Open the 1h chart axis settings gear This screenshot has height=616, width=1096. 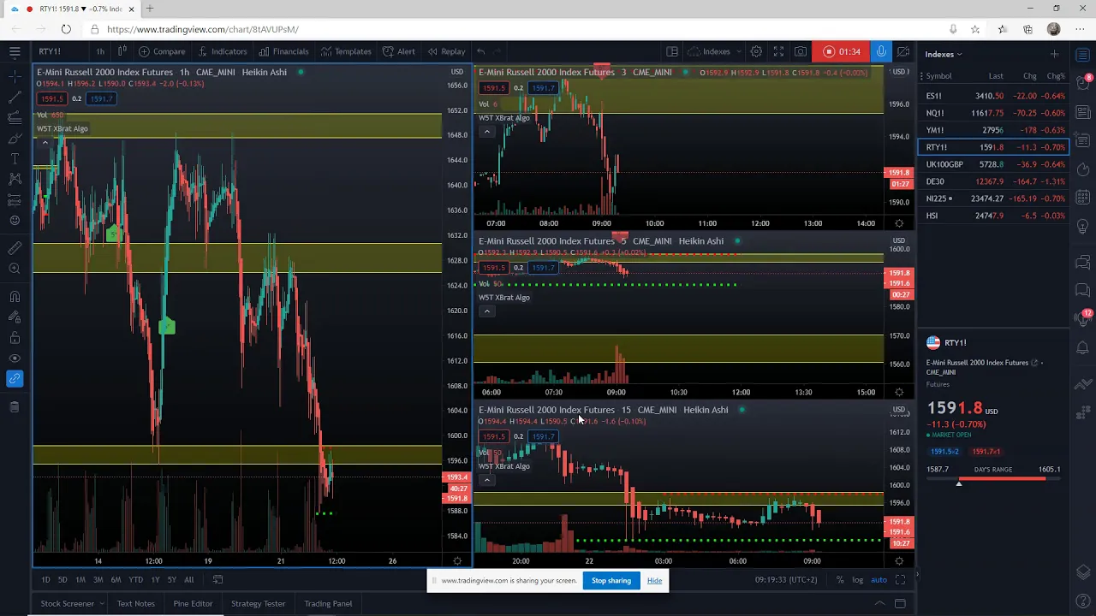[x=457, y=561]
